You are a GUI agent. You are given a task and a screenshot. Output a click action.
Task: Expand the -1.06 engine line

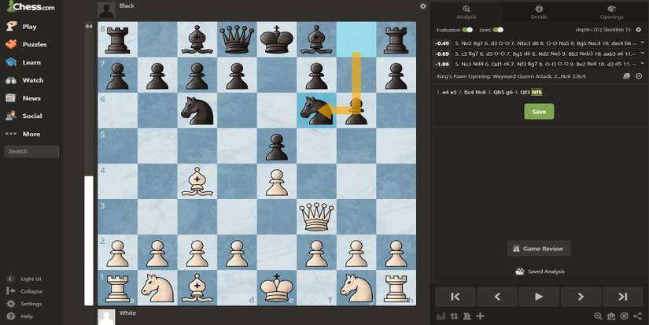click(x=643, y=64)
